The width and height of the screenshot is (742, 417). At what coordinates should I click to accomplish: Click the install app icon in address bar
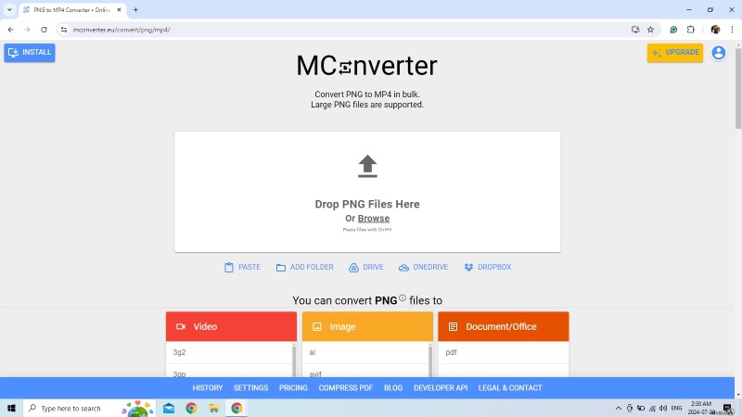point(635,30)
